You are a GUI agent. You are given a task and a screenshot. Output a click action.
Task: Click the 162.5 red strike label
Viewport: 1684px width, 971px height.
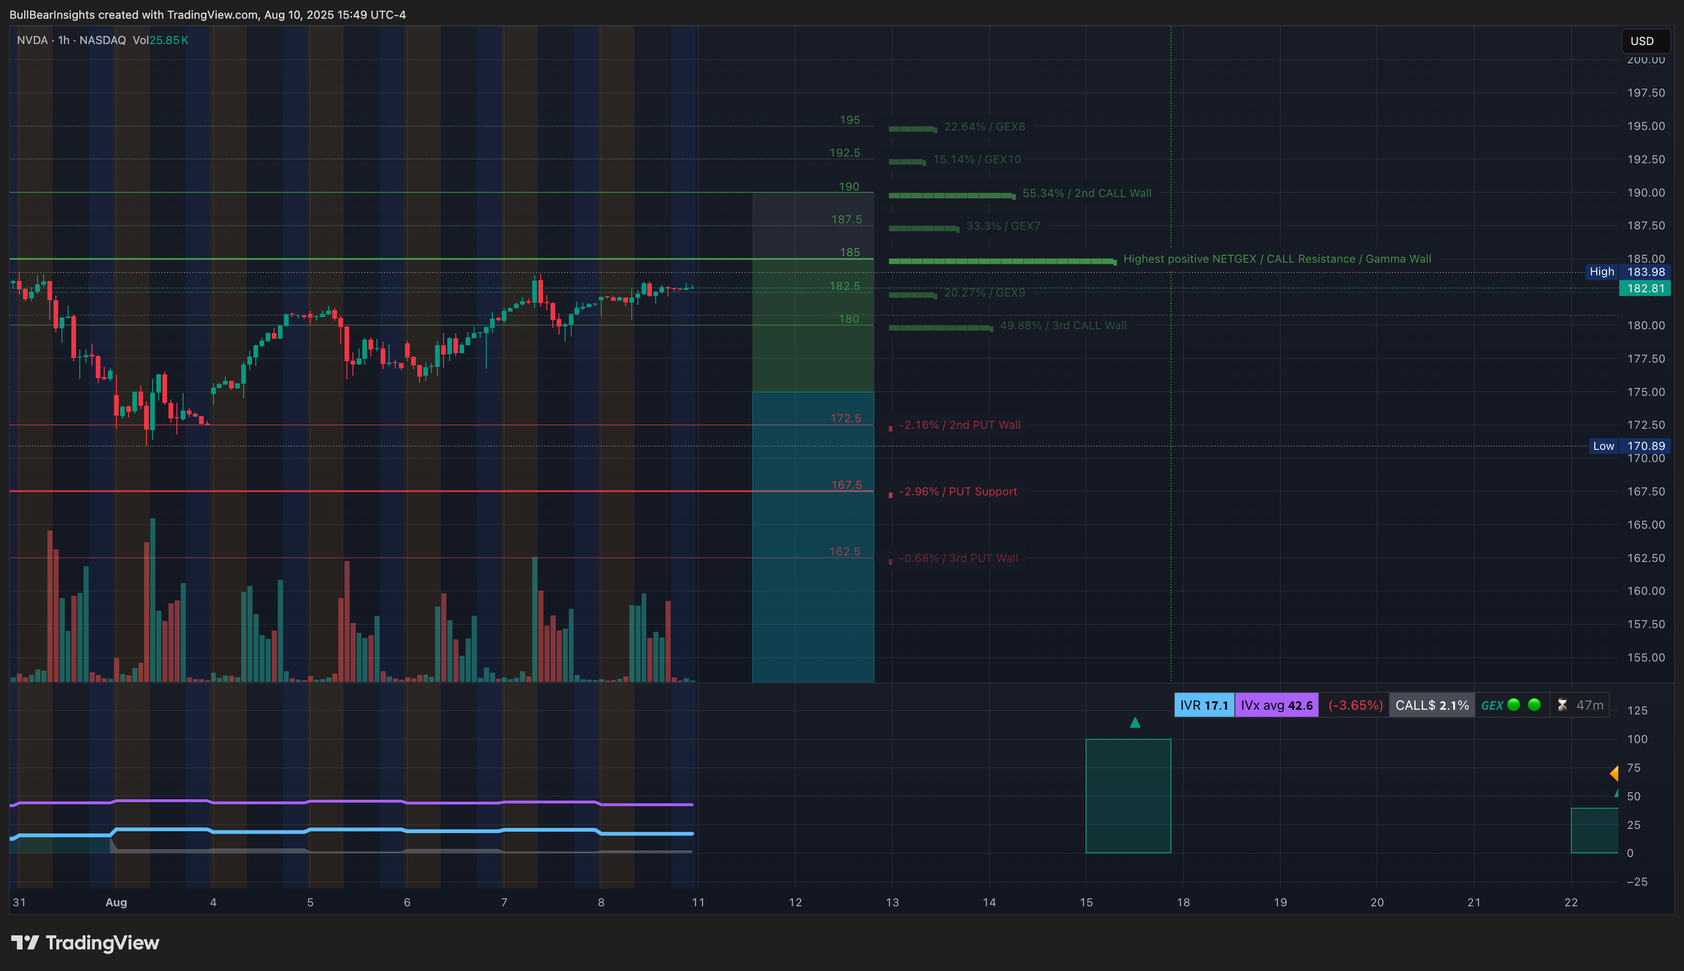845,552
